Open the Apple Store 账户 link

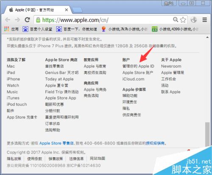click(x=138, y=73)
